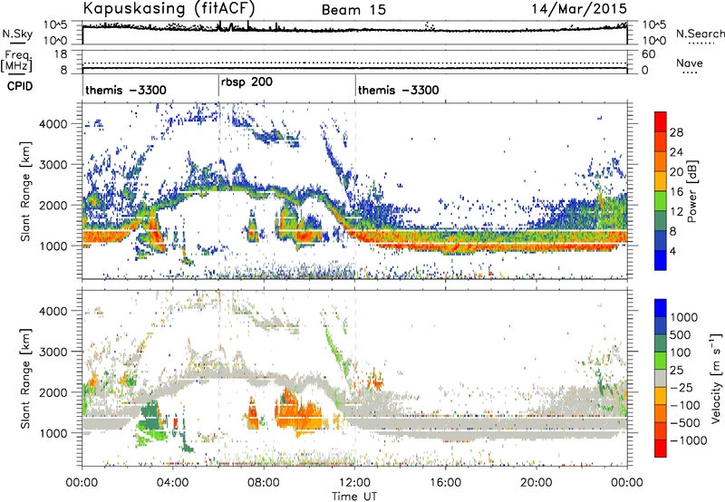Click the 24 label on Power colorbar
The height and width of the screenshot is (502, 725).
pyautogui.click(x=676, y=152)
